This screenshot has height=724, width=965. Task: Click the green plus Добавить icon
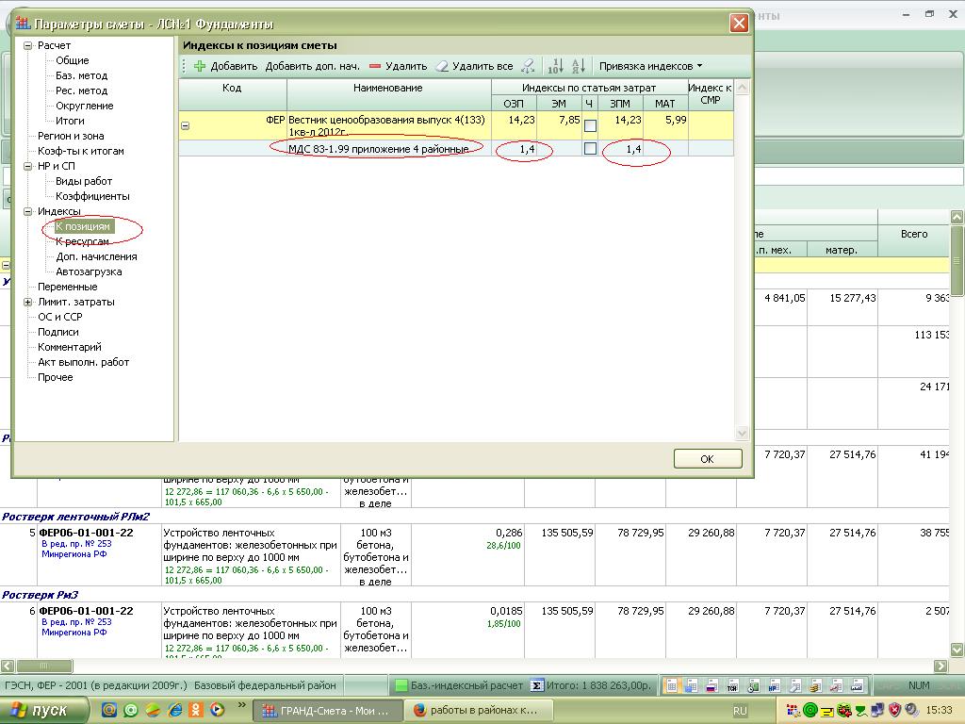(x=199, y=66)
